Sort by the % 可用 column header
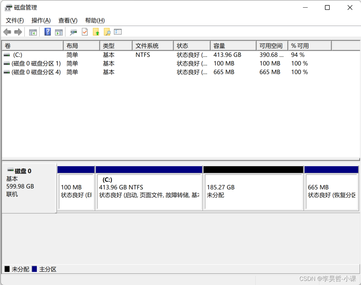The height and width of the screenshot is (285, 361). pyautogui.click(x=310, y=46)
